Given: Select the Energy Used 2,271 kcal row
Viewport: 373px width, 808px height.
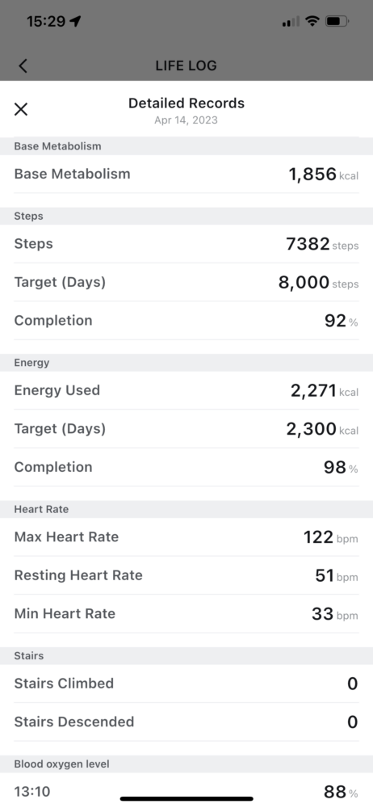Looking at the screenshot, I should point(186,390).
